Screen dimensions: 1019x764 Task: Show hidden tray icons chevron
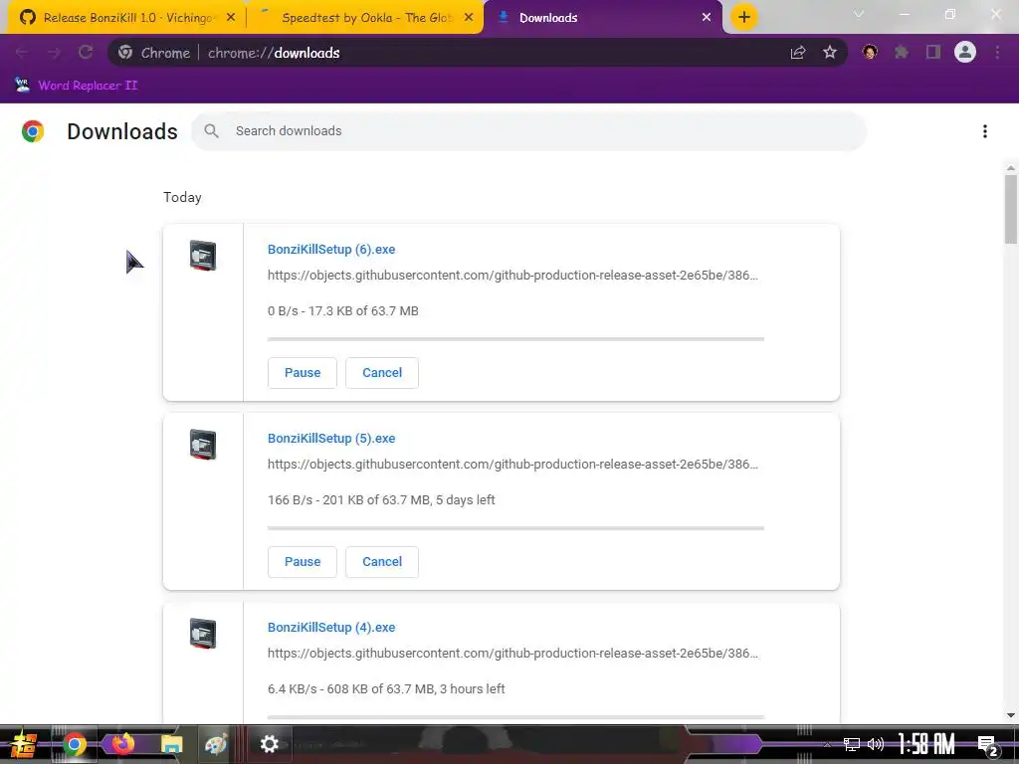[827, 744]
